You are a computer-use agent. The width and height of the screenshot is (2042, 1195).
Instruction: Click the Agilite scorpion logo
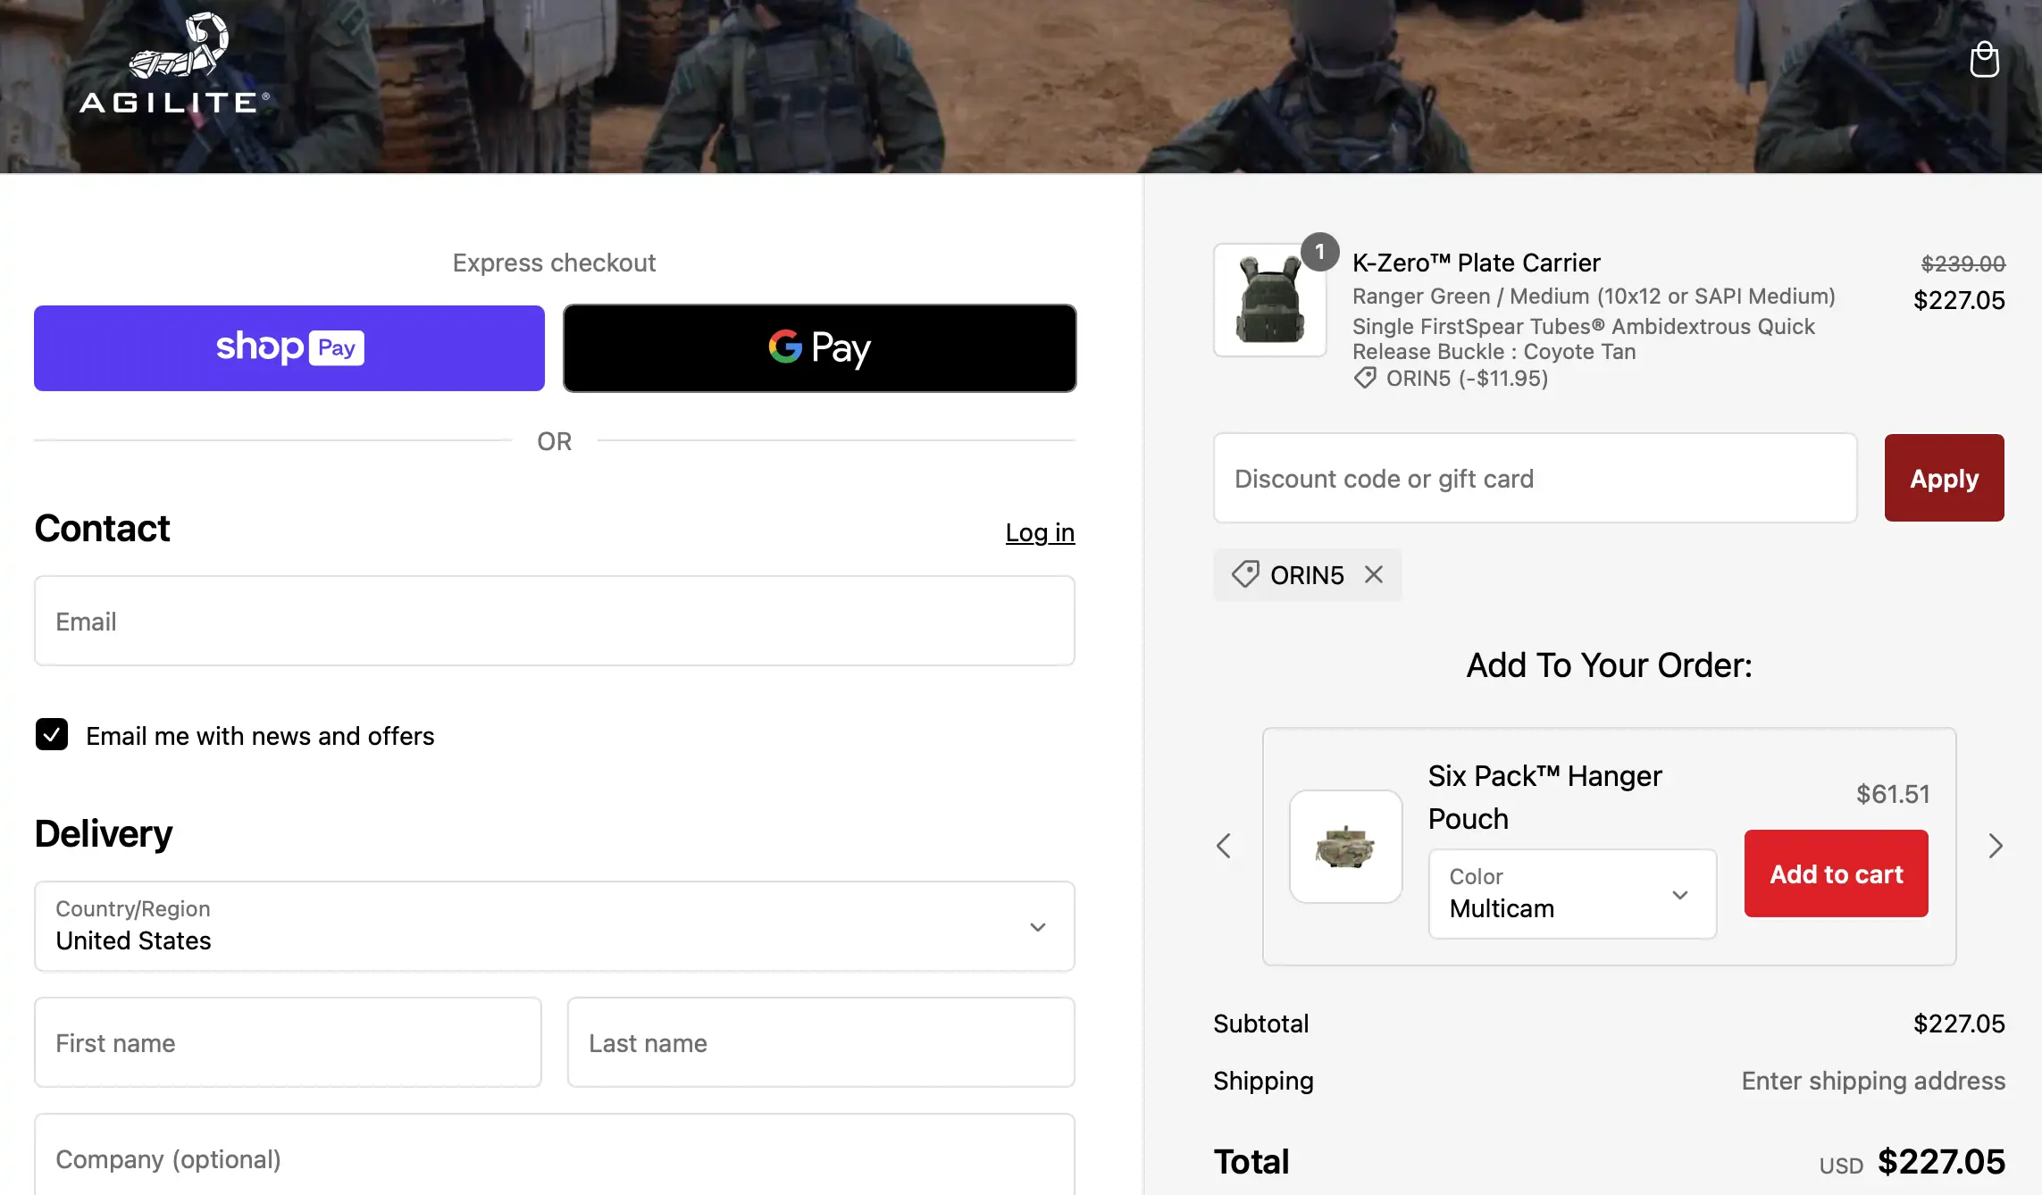175,63
